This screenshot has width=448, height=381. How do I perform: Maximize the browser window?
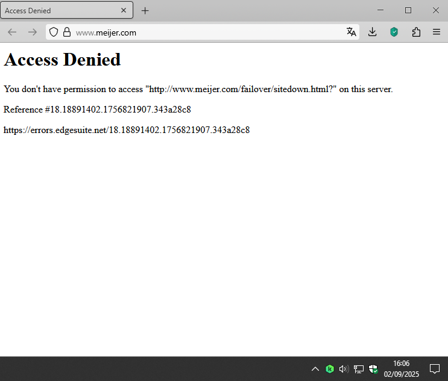408,10
